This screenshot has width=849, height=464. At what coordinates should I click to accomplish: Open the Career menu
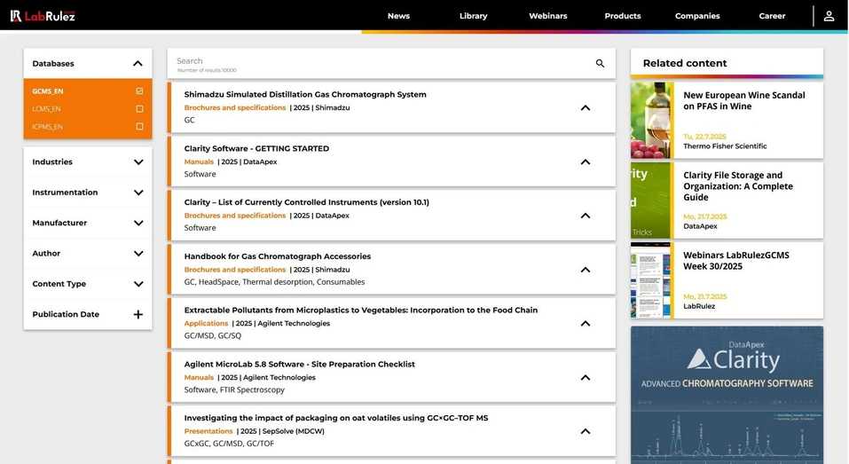point(772,16)
